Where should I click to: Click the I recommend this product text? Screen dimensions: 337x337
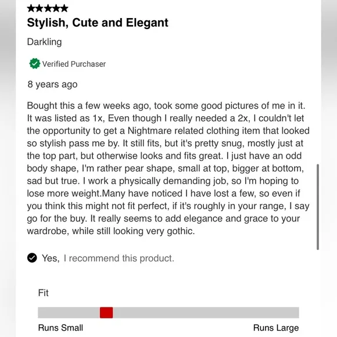tap(119, 259)
